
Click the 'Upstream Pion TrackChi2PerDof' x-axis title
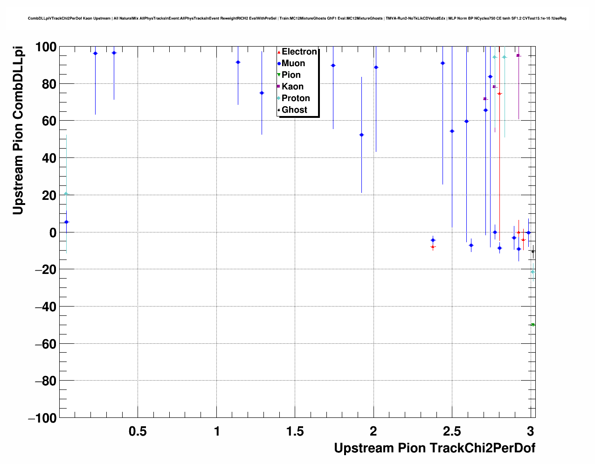434,448
